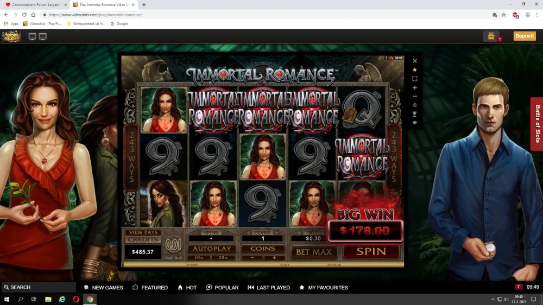Open Windows Start menu
Image resolution: width=543 pixels, height=305 pixels.
pos(7,300)
